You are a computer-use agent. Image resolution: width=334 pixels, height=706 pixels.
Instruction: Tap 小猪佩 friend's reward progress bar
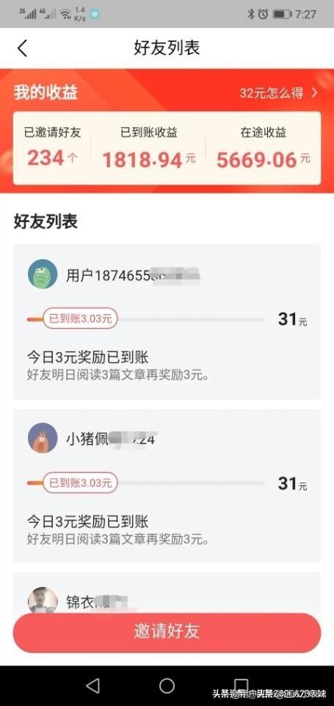(146, 483)
